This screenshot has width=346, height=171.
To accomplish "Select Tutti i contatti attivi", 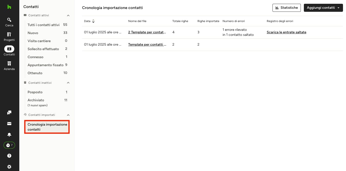I will [44, 25].
